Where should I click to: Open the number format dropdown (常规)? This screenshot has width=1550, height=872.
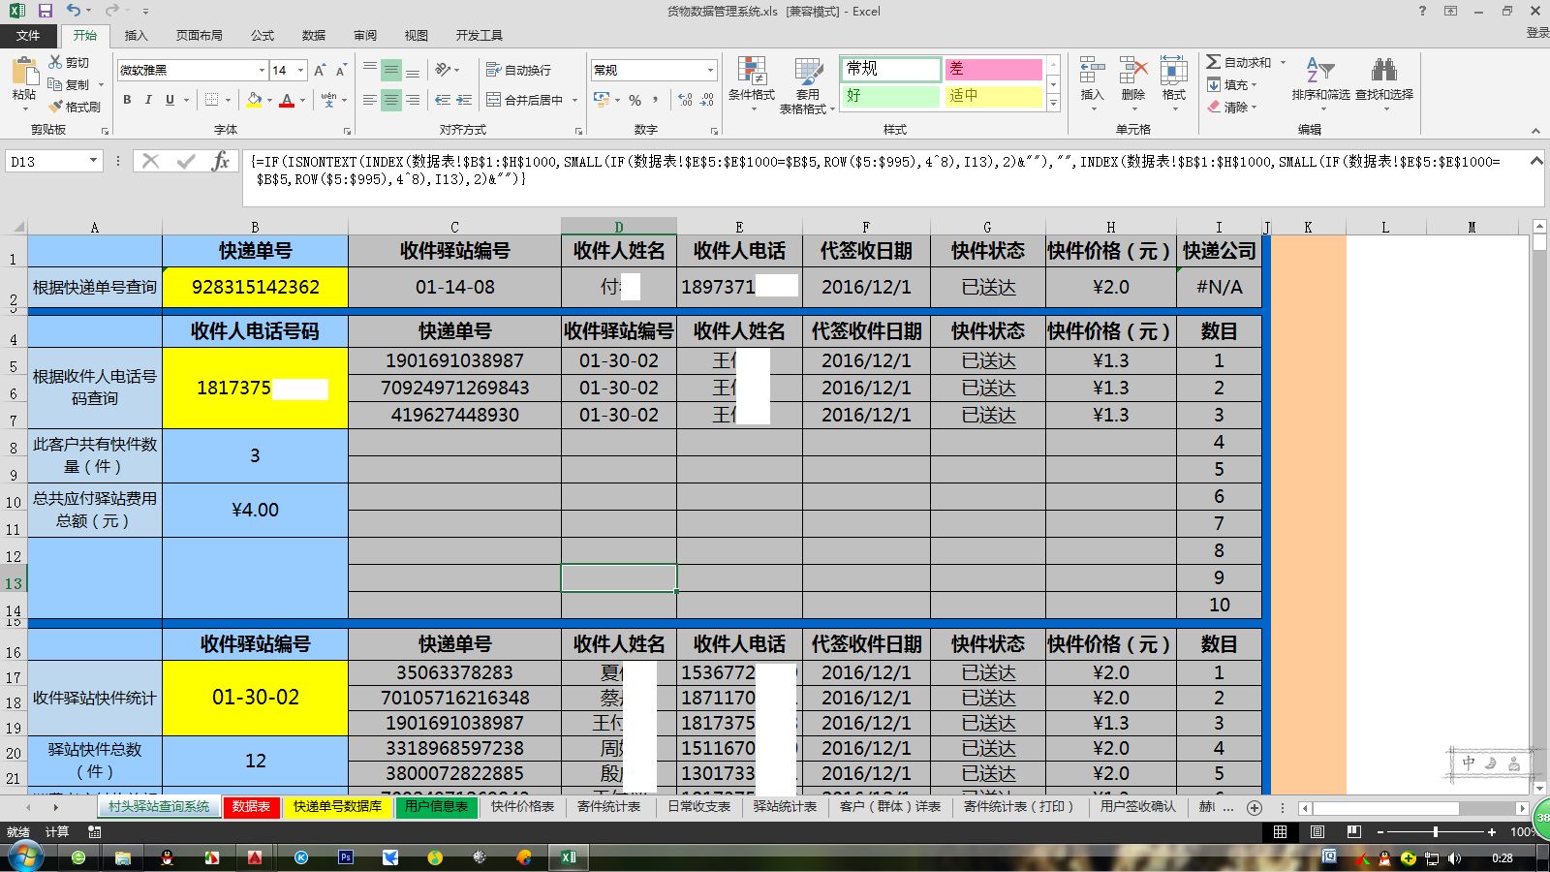point(710,70)
